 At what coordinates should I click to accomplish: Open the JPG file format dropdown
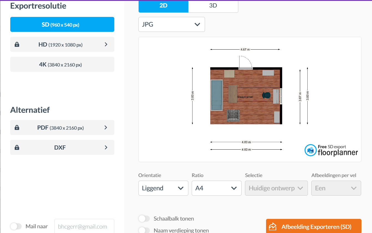[x=171, y=24]
